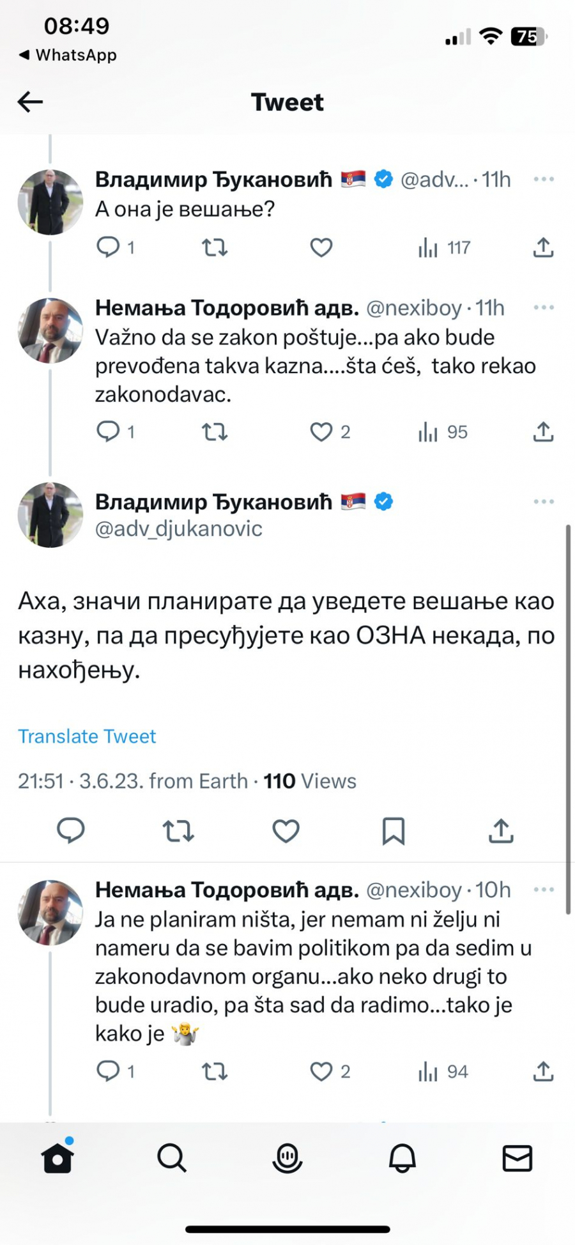The width and height of the screenshot is (575, 1245).
Task: View analytics showing 117 views
Action: pos(445,247)
